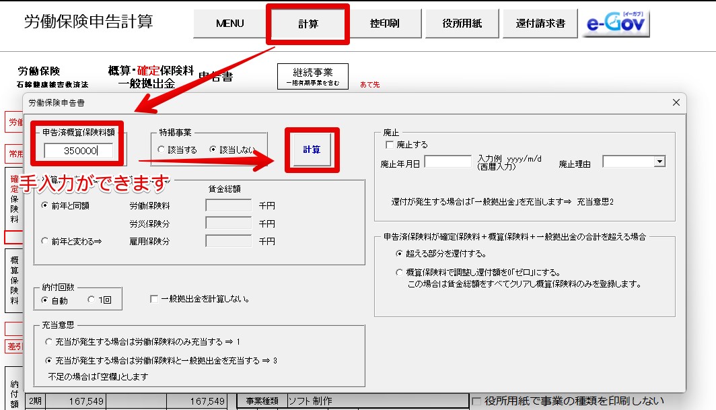Tick the 廃止する checkbox
Viewport: 716px width, 410px height.
click(x=390, y=145)
